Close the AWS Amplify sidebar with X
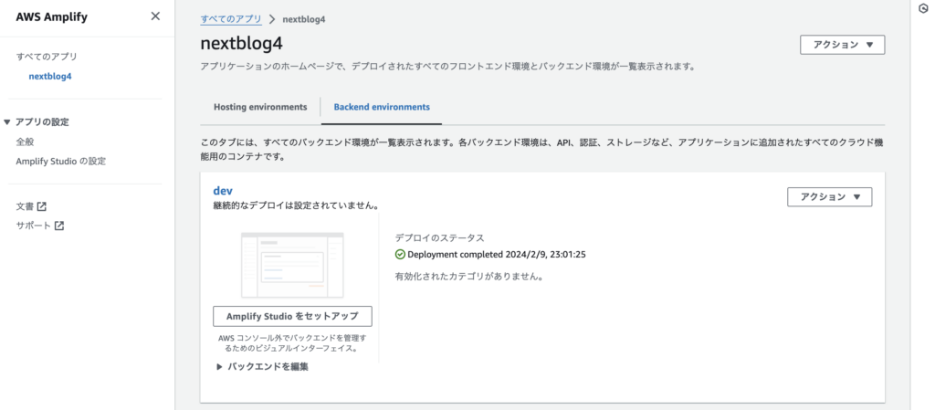Screen dimensions: 935x410 [155, 16]
